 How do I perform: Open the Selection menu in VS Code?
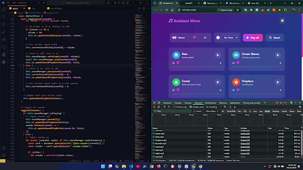pyautogui.click(x=22, y=3)
